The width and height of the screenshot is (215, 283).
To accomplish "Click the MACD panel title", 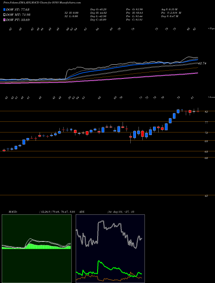I will click(x=12, y=212).
